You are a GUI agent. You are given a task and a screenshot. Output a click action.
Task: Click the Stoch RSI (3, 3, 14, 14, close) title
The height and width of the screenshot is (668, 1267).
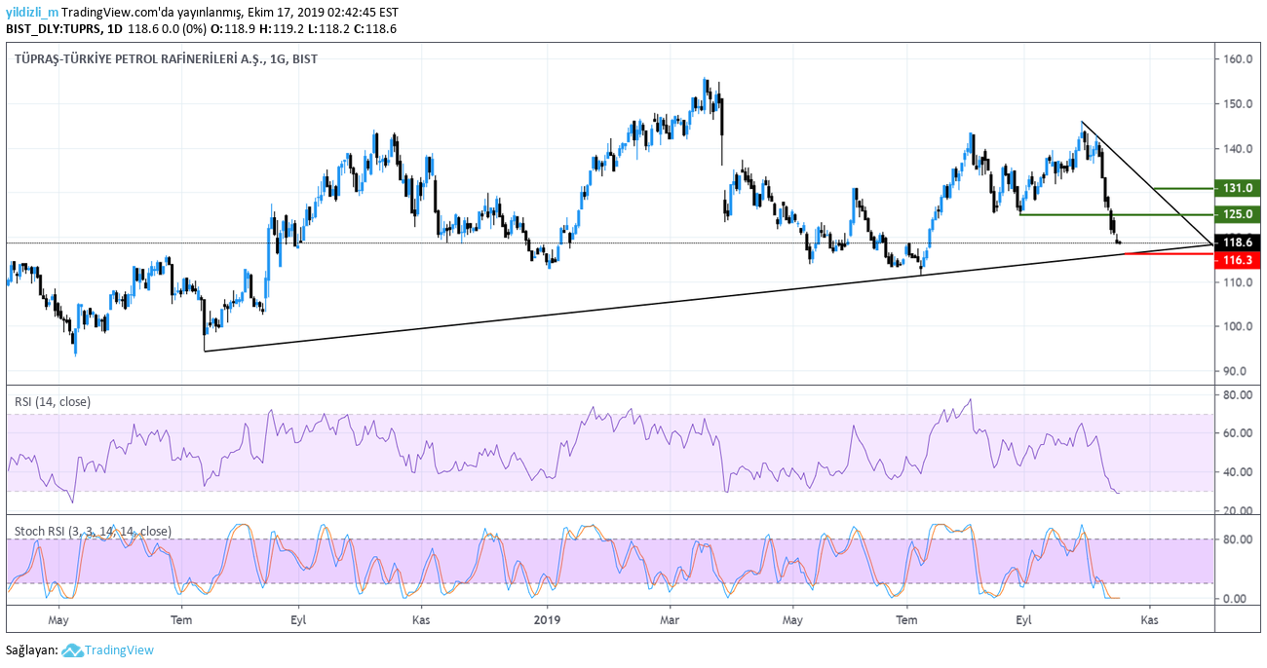point(93,532)
